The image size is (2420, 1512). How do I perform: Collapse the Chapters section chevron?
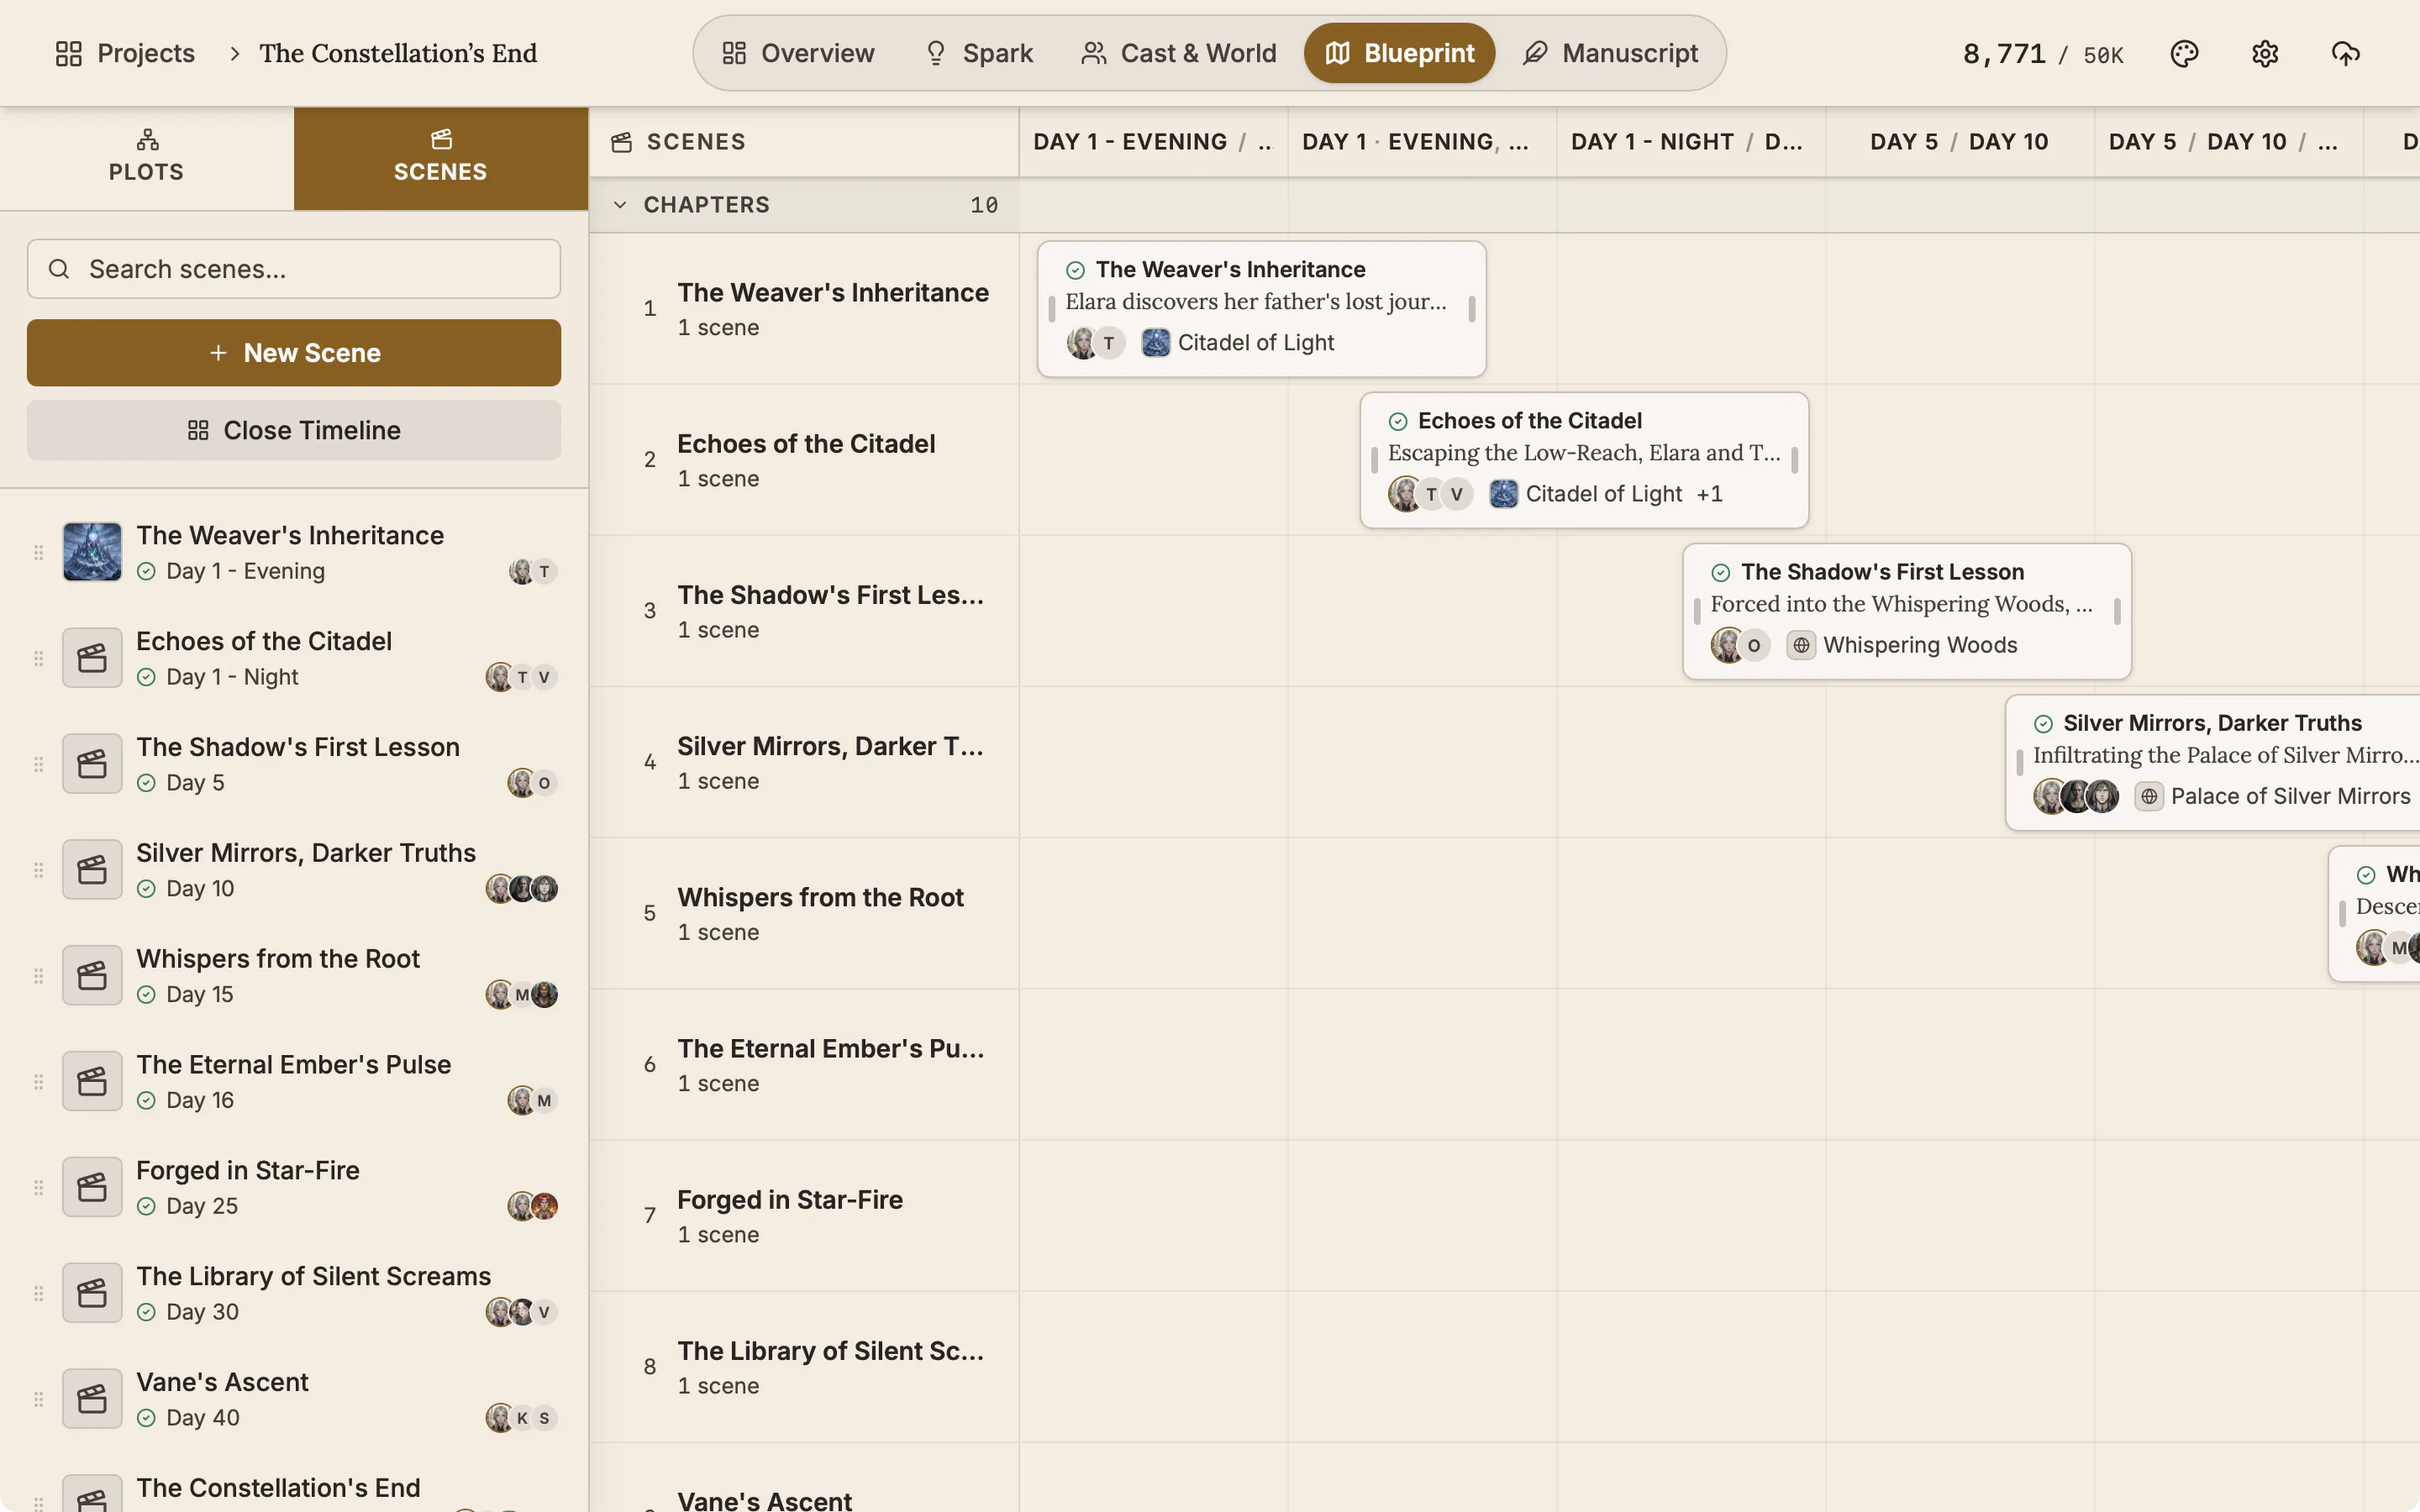tap(620, 205)
